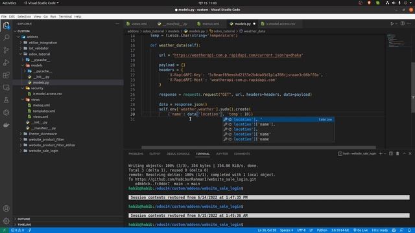The width and height of the screenshot is (415, 233).
Task: Switch to the menus.xml editor tab
Action: click(x=211, y=24)
